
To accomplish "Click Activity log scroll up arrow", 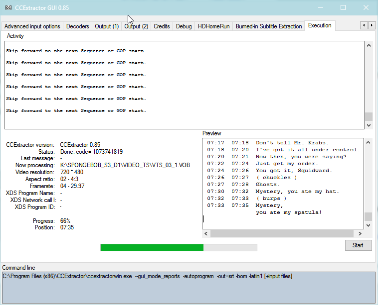I will pyautogui.click(x=369, y=45).
